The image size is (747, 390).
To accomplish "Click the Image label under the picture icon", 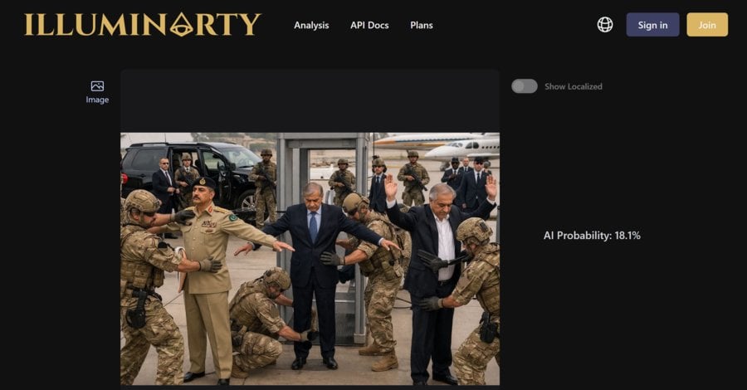I will click(x=97, y=100).
